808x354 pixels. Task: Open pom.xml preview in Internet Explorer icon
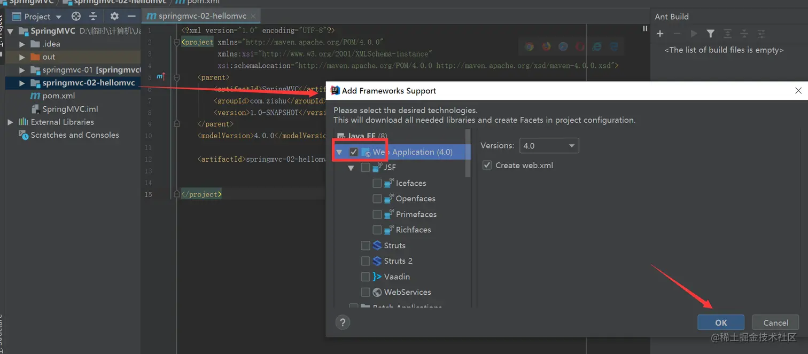[597, 46]
